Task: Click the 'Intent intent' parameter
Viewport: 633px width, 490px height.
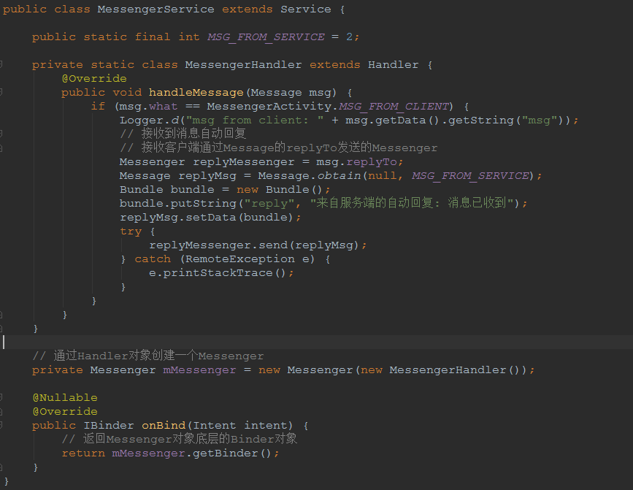Action: pyautogui.click(x=239, y=426)
